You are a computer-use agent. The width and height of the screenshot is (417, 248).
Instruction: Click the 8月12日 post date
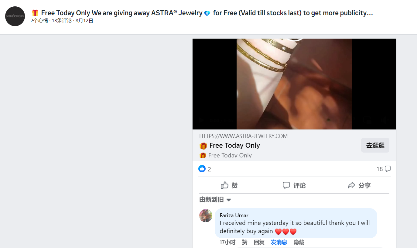84,21
